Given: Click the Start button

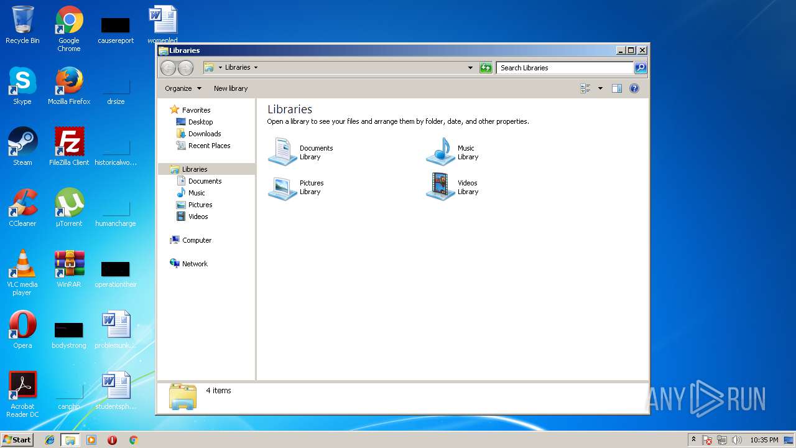Looking at the screenshot, I should click(x=17, y=439).
